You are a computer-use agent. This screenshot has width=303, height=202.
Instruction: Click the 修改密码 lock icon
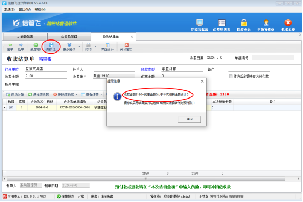[244, 22]
